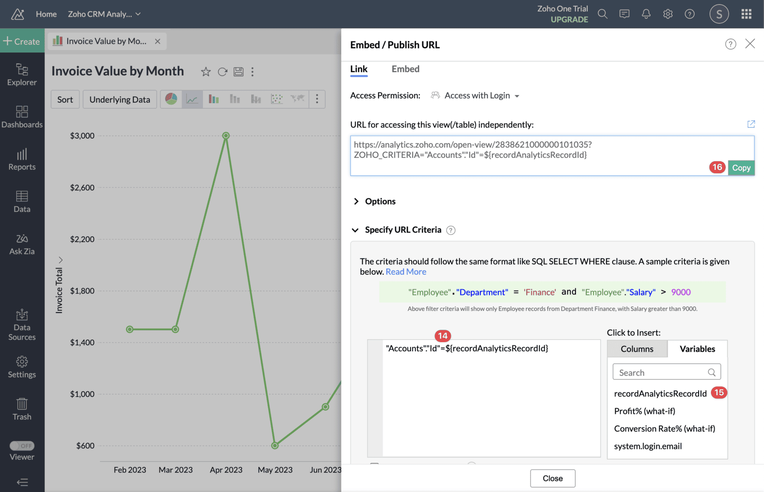The height and width of the screenshot is (492, 764).
Task: Collapse the left sidebar menu
Action: pyautogui.click(x=22, y=482)
